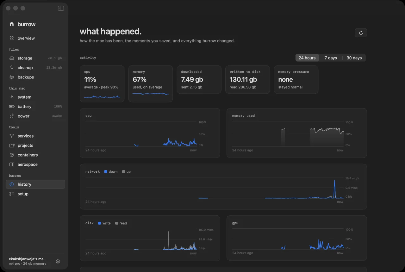
Task: Click the "67%" memory value
Action: [140, 79]
